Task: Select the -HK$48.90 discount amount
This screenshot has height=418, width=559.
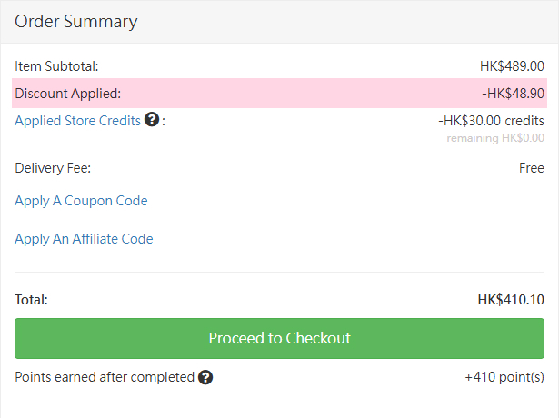Action: tap(513, 93)
